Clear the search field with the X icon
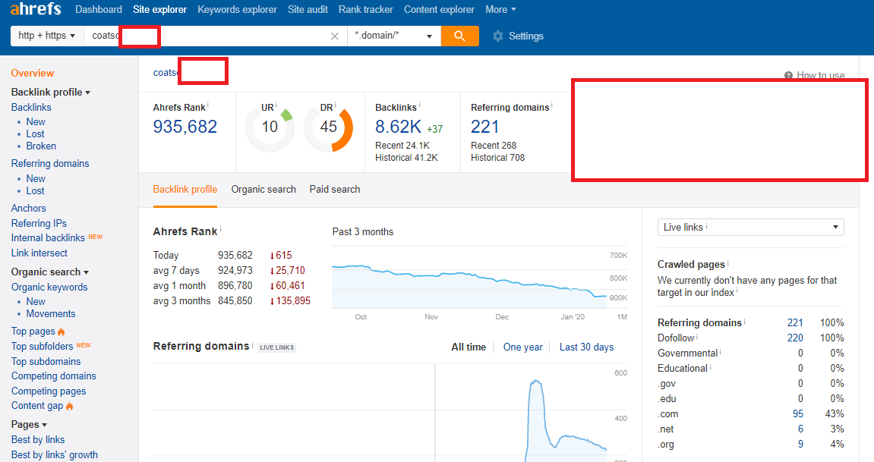 coord(333,36)
